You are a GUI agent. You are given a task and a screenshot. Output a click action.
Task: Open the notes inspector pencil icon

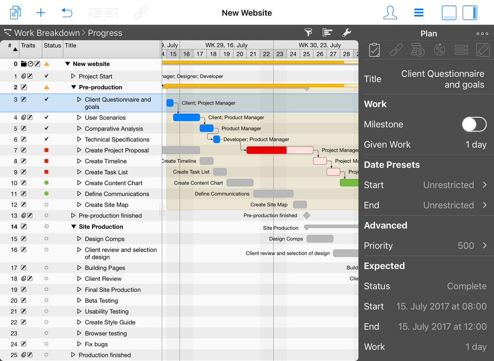coord(482,50)
